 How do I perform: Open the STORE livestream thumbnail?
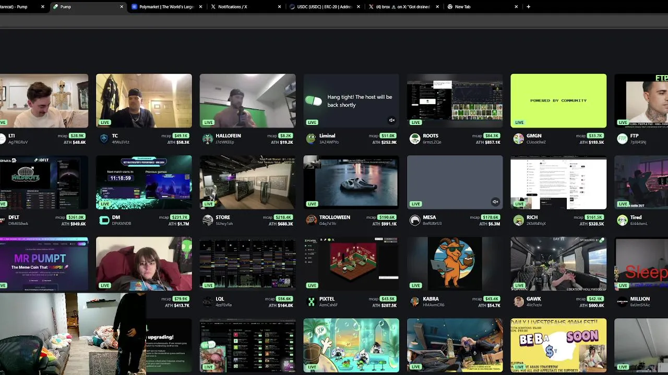point(247,182)
